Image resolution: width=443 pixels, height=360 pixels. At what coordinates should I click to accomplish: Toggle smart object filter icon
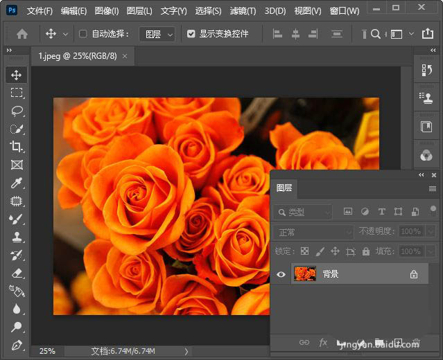coord(415,211)
